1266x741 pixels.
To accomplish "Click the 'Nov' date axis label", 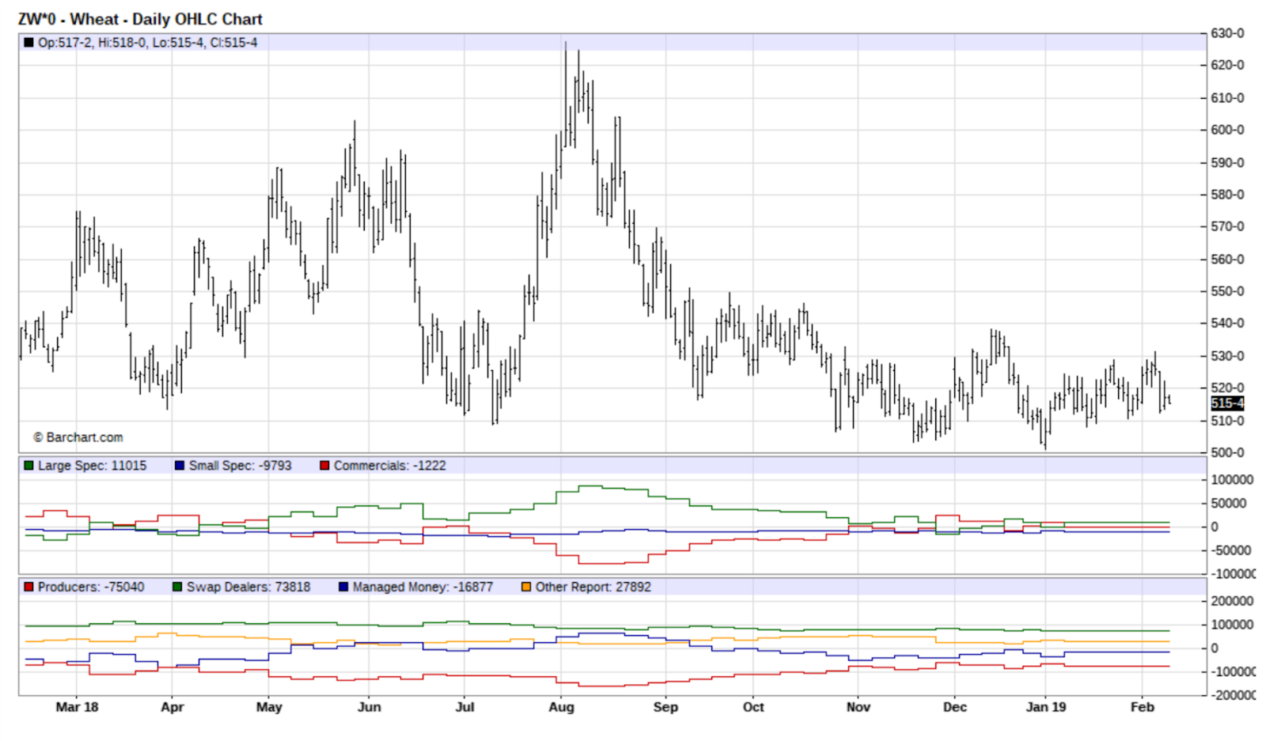I will coord(858,707).
